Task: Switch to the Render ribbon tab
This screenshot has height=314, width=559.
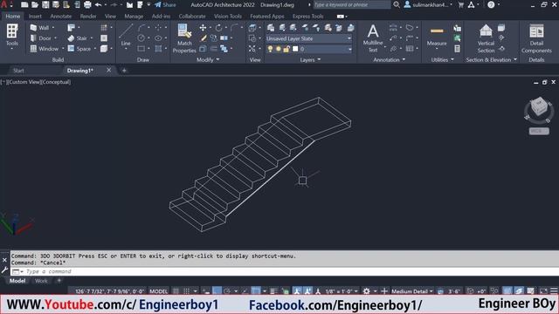Action: pyautogui.click(x=88, y=17)
